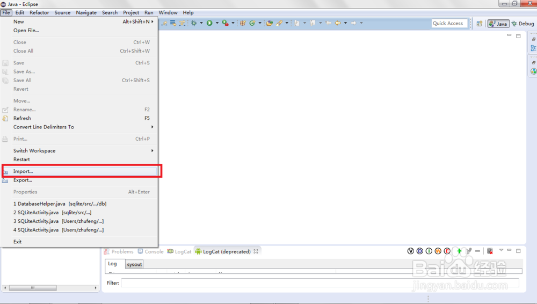Click the Forward arrow in toolbar
The width and height of the screenshot is (537, 304).
[353, 23]
